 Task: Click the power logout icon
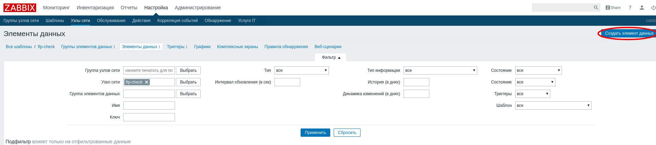(653, 8)
